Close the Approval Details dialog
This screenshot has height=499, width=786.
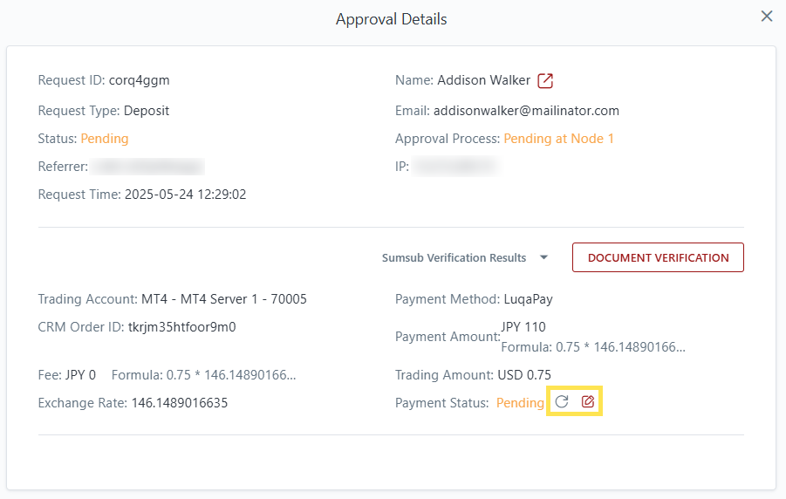(767, 16)
